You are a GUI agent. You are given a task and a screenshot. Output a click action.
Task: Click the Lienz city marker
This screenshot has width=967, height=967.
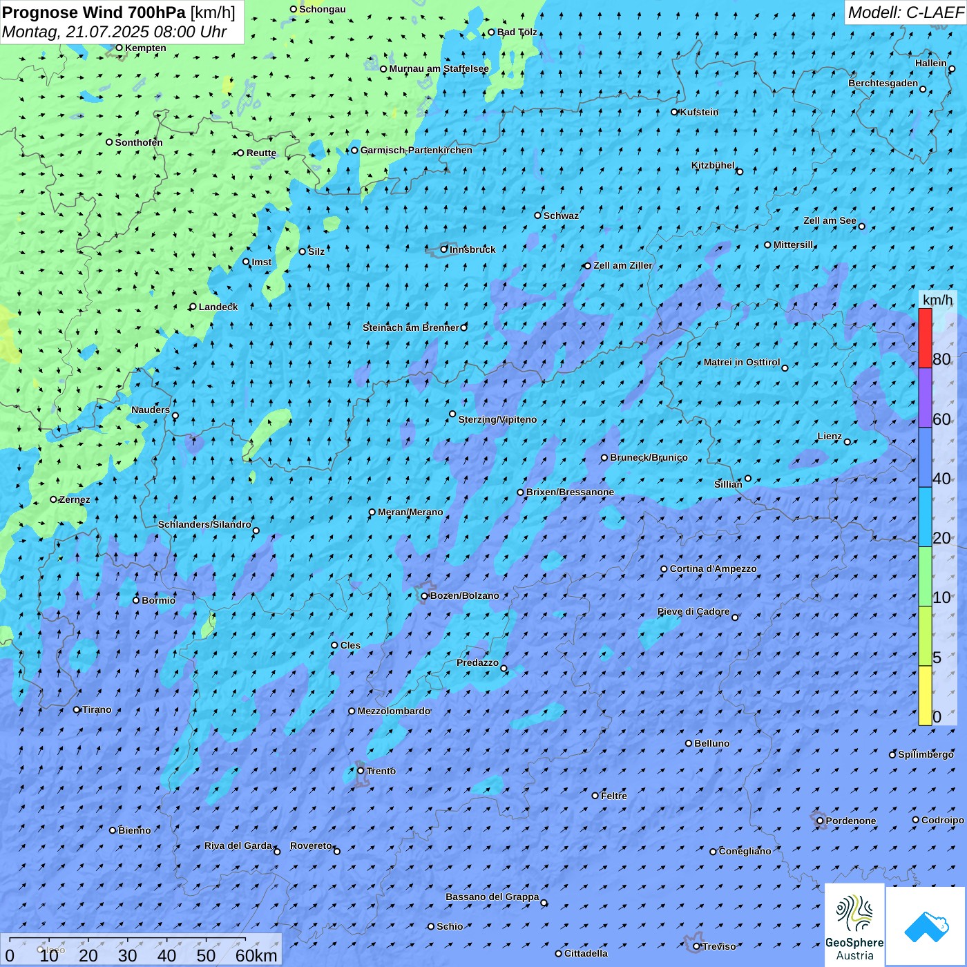tap(848, 442)
